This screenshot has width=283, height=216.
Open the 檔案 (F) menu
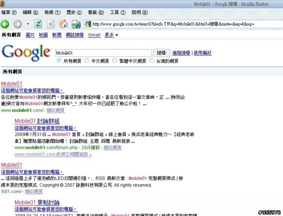click(9, 12)
